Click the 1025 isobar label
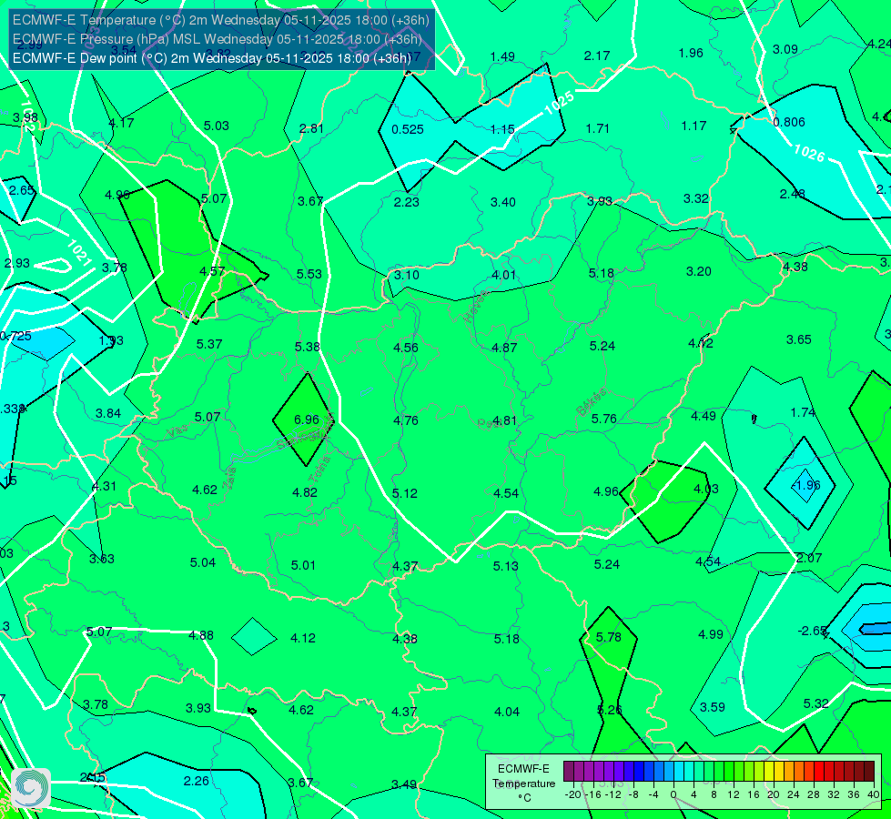Image resolution: width=891 pixels, height=819 pixels. [559, 103]
